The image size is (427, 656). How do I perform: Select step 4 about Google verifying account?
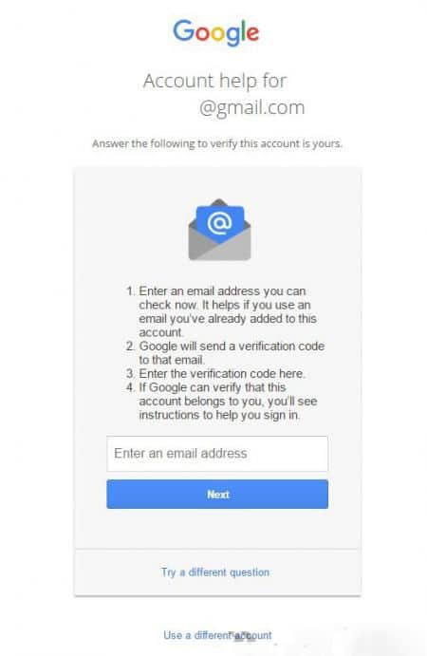[x=222, y=402]
